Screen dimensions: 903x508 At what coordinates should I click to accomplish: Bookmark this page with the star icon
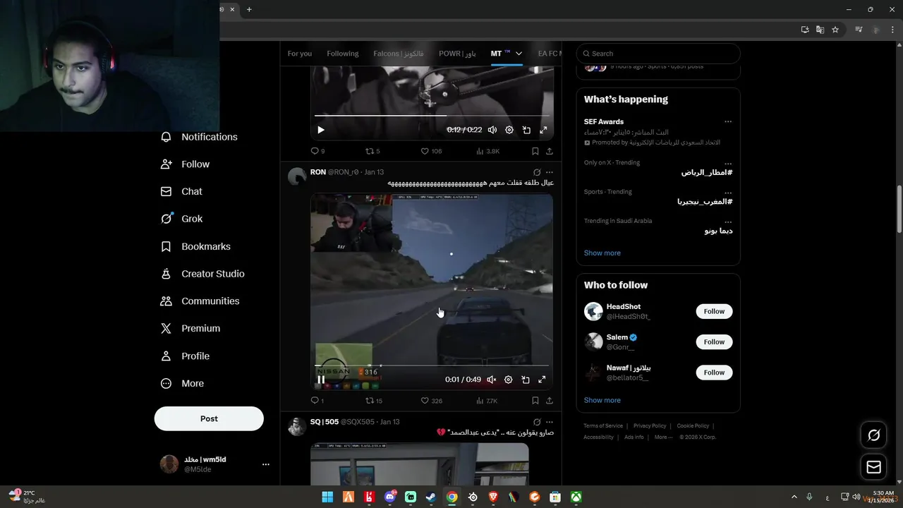835,30
